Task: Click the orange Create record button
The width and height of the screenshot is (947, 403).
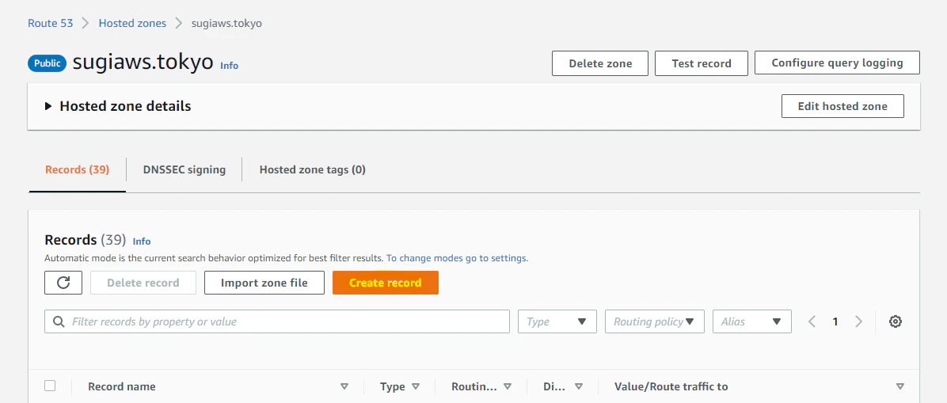Action: point(386,283)
